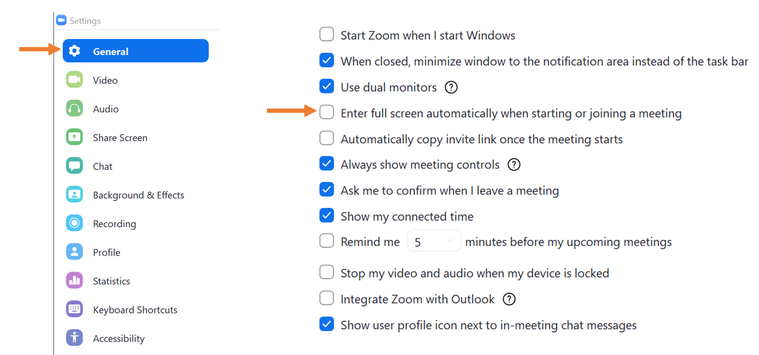Open help beside Integrate Zoom with Outlook
Image resolution: width=759 pixels, height=355 pixels.
coord(509,299)
